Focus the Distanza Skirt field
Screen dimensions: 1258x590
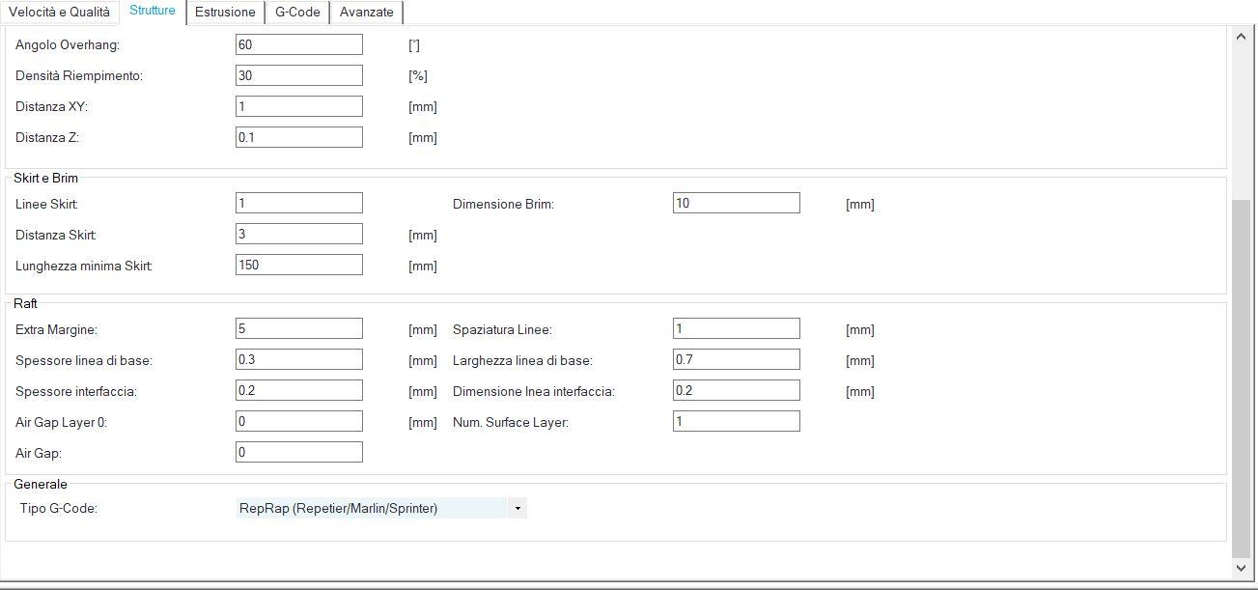(299, 234)
